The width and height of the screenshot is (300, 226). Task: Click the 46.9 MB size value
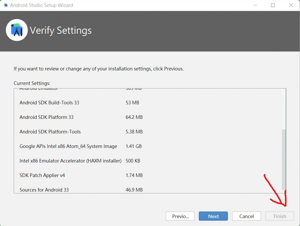pos(134,190)
